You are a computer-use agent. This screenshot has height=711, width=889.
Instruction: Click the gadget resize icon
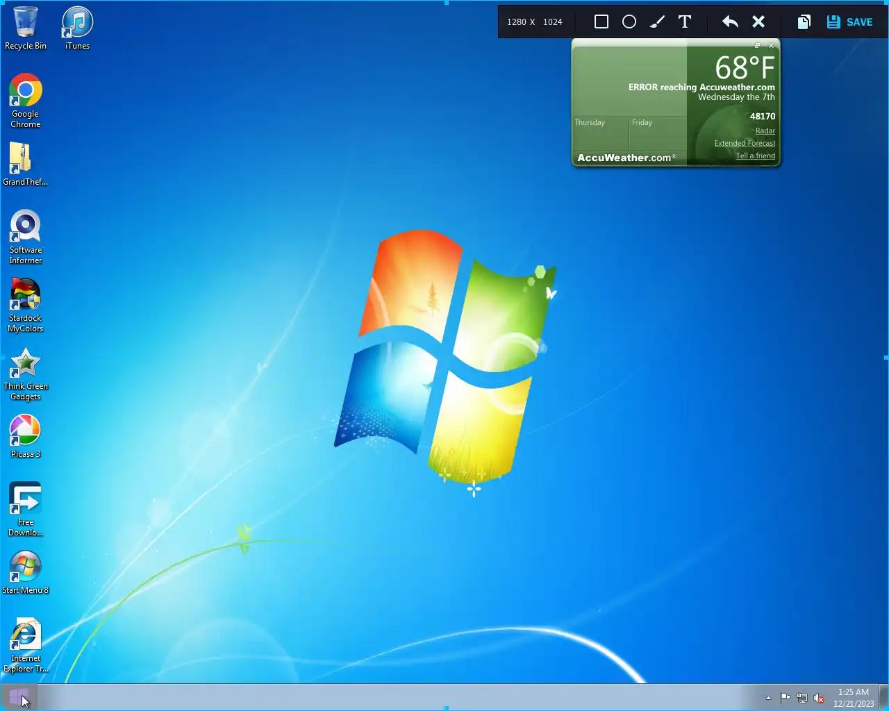(x=757, y=46)
